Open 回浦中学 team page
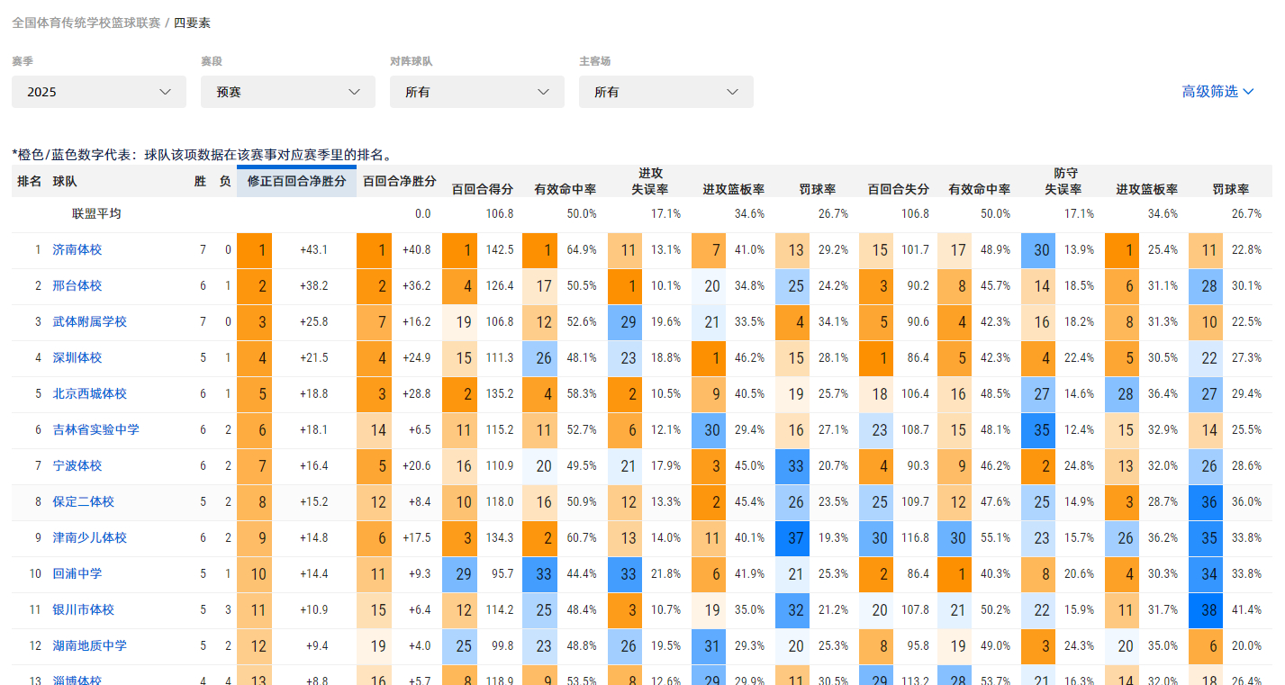 pyautogui.click(x=77, y=574)
